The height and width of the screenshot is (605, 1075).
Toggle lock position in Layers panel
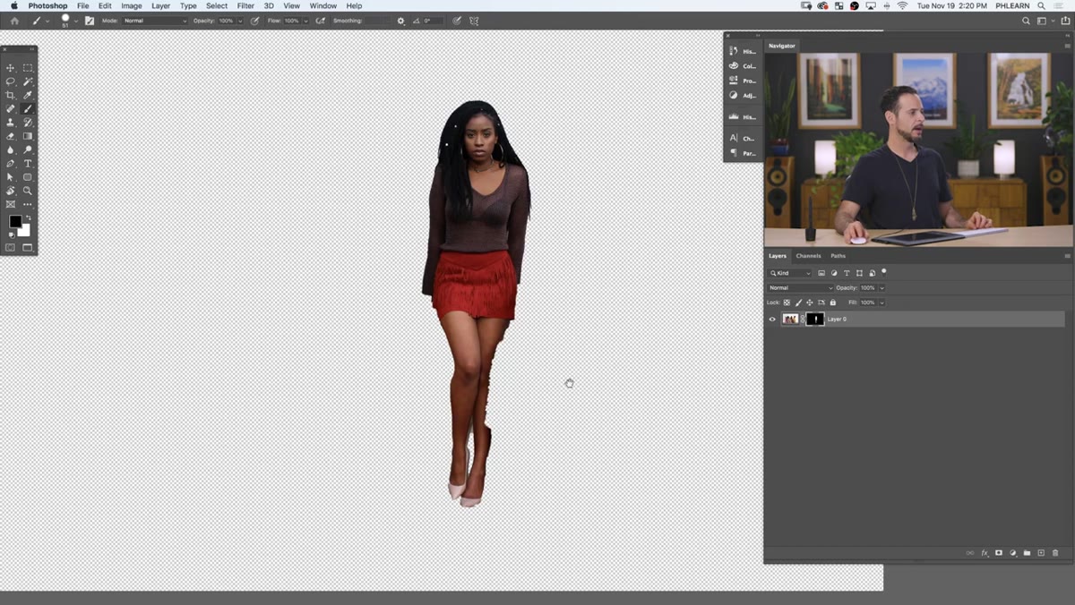(x=810, y=302)
